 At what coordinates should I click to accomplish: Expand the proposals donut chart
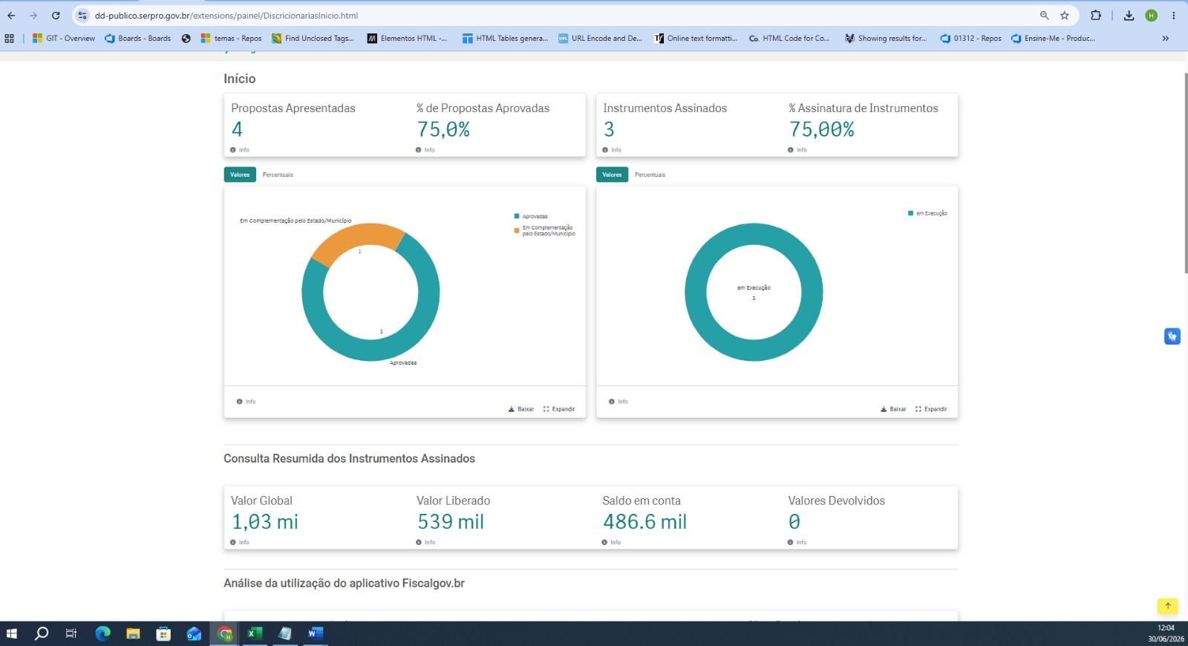click(559, 409)
